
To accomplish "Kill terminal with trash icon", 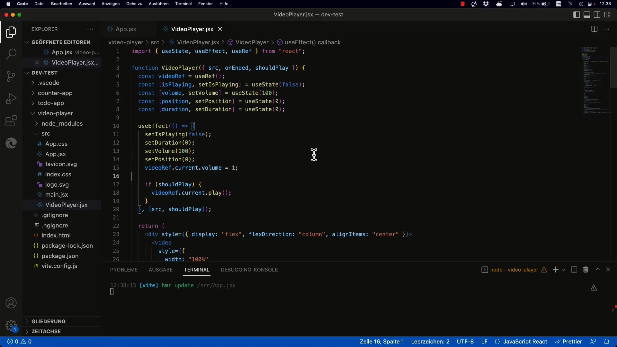I will (586, 270).
